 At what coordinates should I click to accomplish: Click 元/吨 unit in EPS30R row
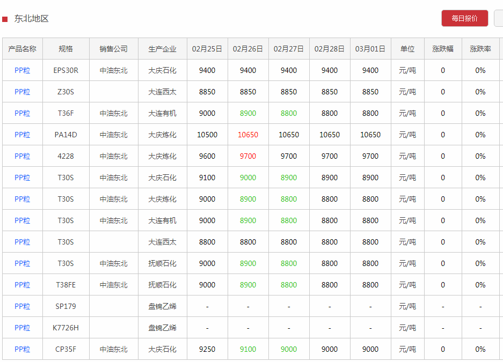point(407,70)
